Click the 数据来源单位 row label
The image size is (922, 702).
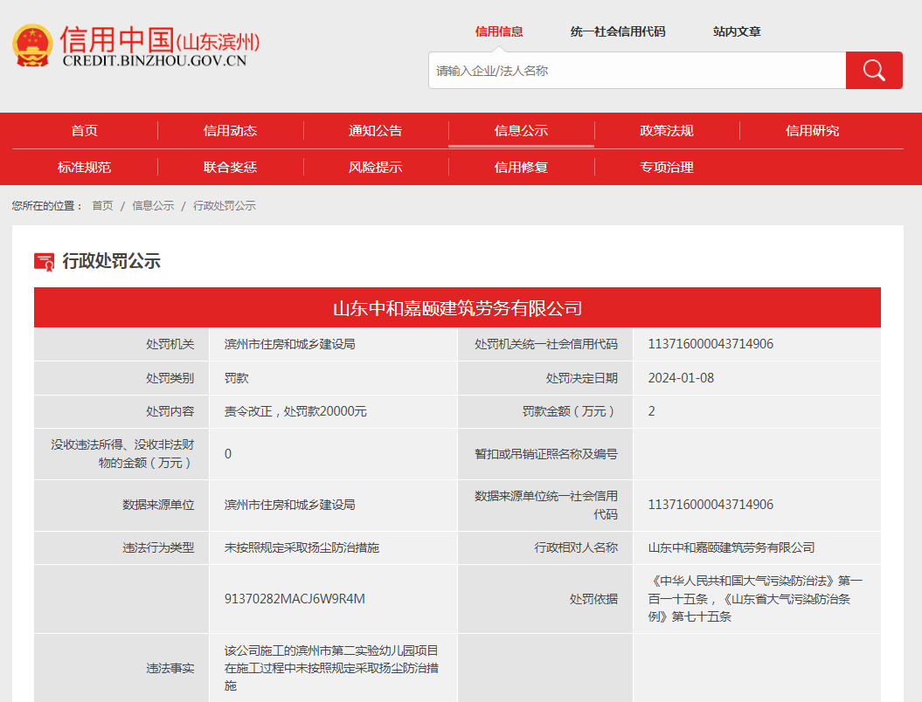[158, 505]
